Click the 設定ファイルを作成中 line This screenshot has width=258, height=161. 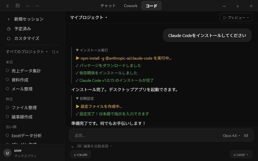coord(99,107)
